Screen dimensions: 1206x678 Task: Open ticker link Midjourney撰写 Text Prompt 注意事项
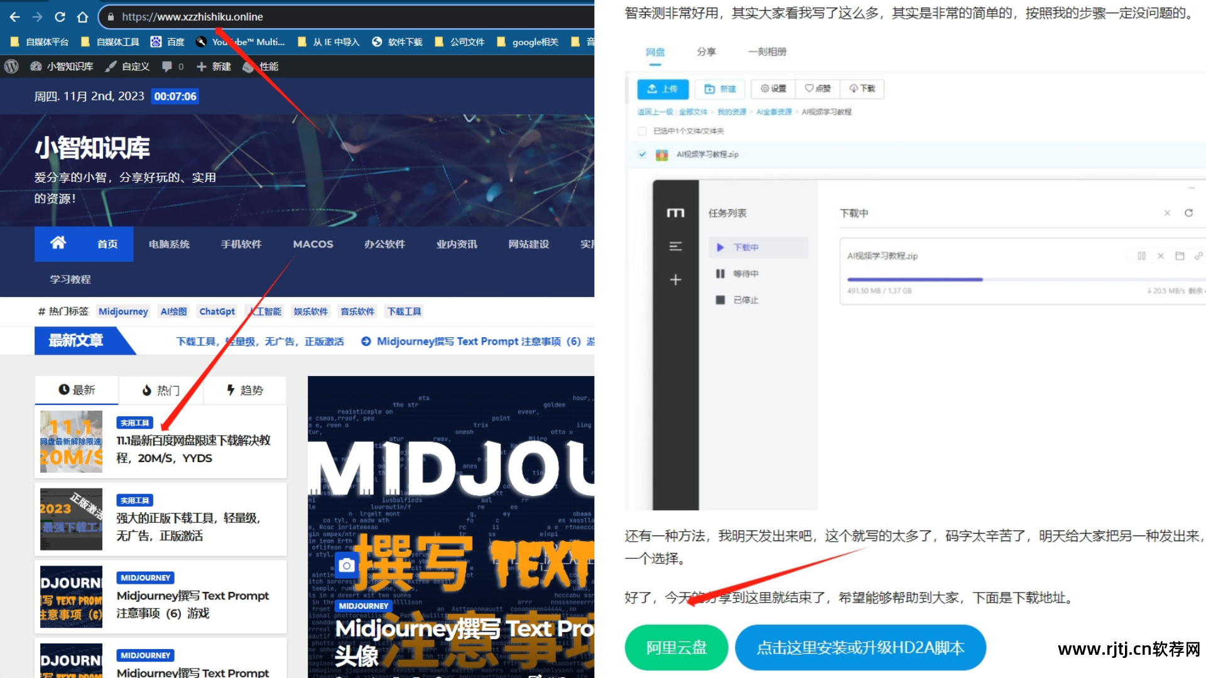pyautogui.click(x=477, y=342)
